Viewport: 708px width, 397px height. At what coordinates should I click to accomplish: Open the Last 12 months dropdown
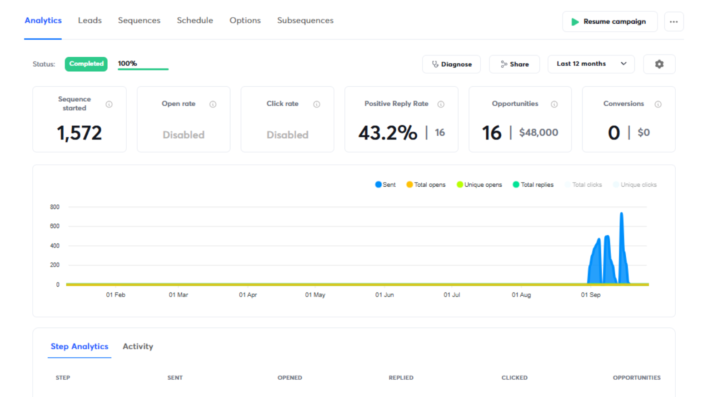(x=591, y=64)
